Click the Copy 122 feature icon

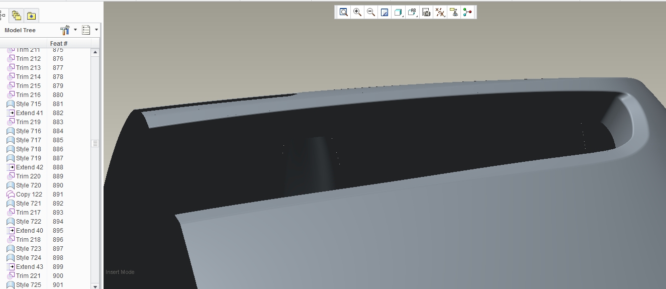point(11,195)
